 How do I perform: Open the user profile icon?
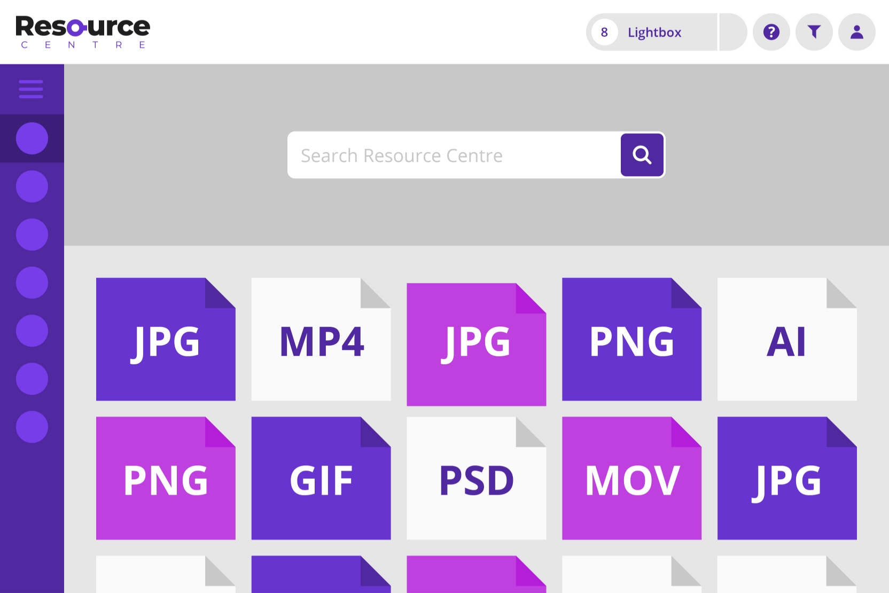(x=856, y=32)
